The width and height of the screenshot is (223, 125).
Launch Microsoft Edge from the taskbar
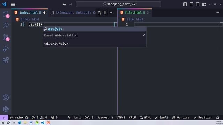(x=20, y=123)
